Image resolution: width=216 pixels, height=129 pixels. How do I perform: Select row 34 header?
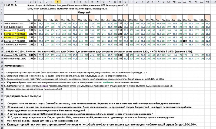pyautogui.click(x=2, y=125)
